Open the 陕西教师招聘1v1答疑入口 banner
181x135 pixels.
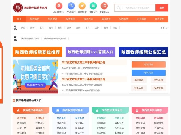tap(90, 52)
